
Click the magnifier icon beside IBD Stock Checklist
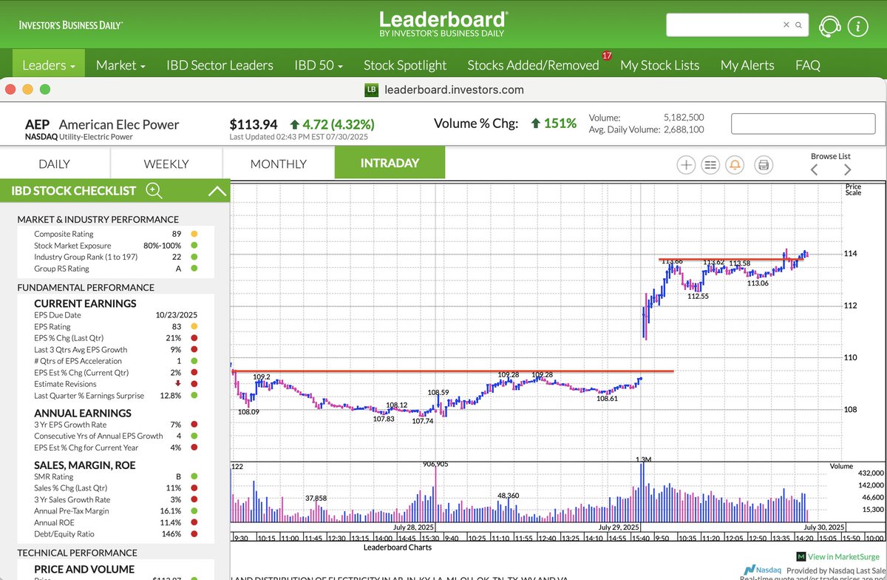click(154, 190)
